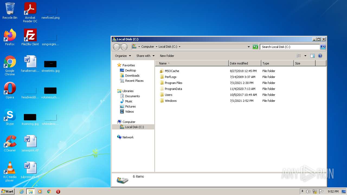Sort by the Name column header
Viewport: 347px width, 195px height.
[192, 63]
